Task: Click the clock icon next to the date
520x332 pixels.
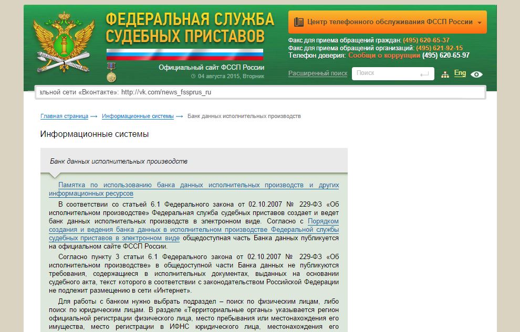Action: 193,76
